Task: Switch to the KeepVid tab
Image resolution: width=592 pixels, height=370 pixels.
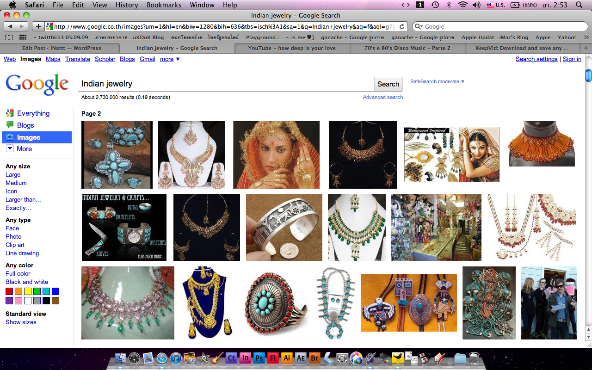Action: tap(522, 48)
